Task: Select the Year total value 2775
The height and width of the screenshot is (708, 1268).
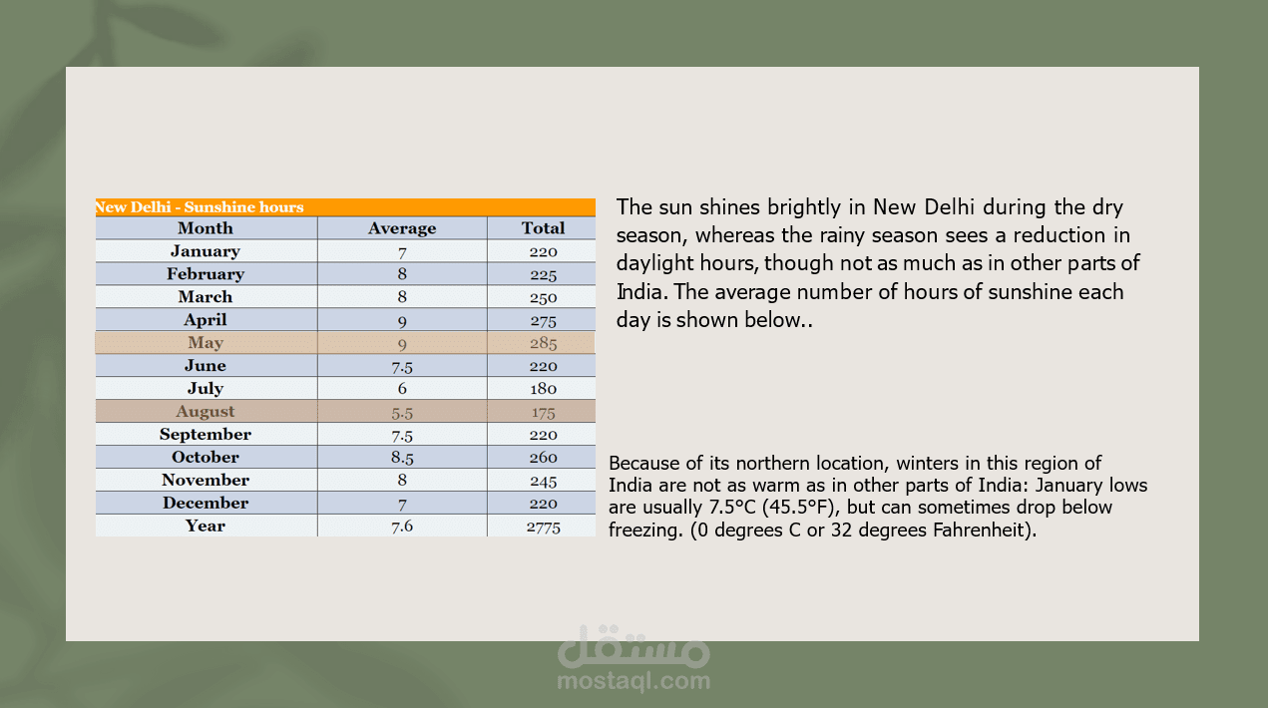Action: (x=543, y=528)
